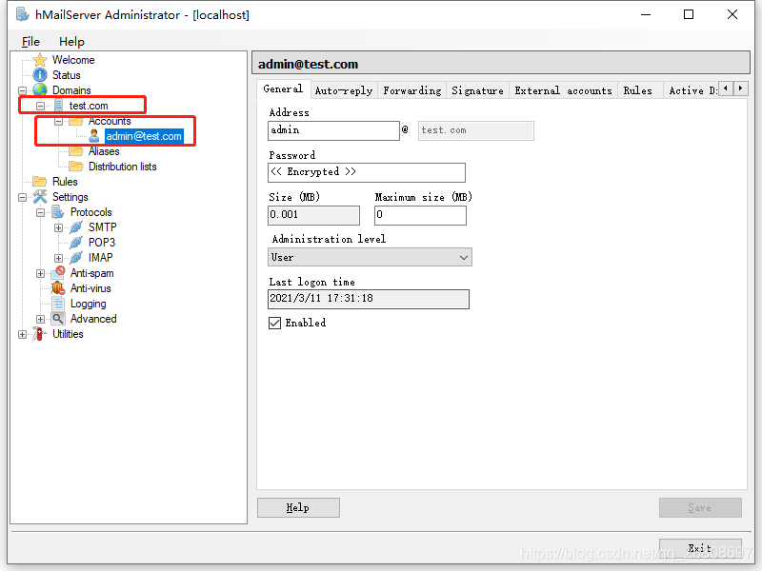Screen dimensions: 762x571
Task: Click the Welcome star icon
Action: point(40,60)
